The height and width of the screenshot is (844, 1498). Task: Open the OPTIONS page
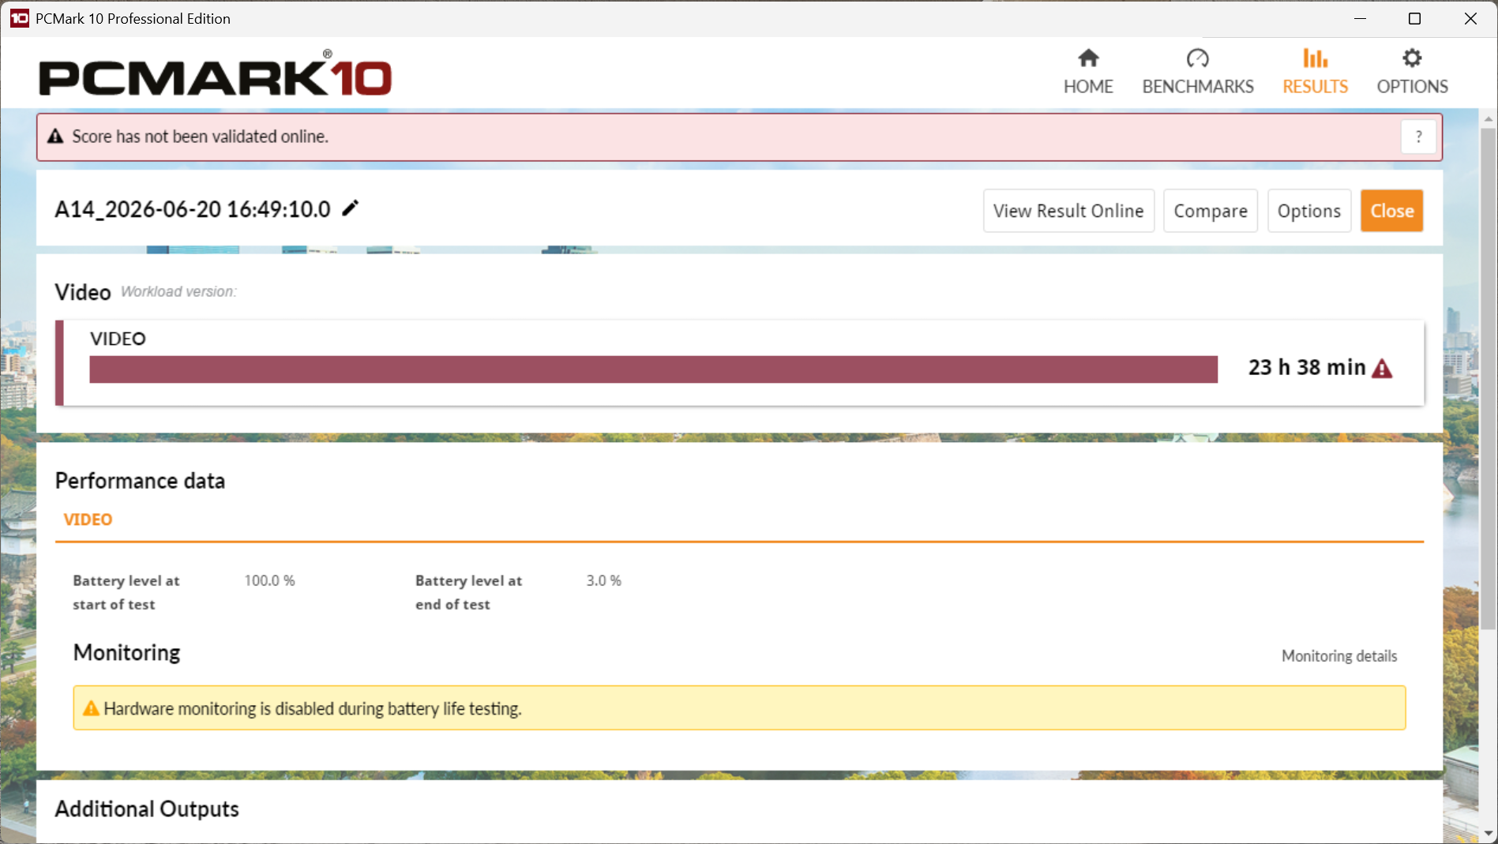[x=1412, y=72]
